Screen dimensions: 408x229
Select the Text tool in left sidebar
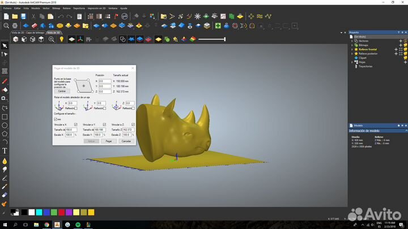point(5,151)
